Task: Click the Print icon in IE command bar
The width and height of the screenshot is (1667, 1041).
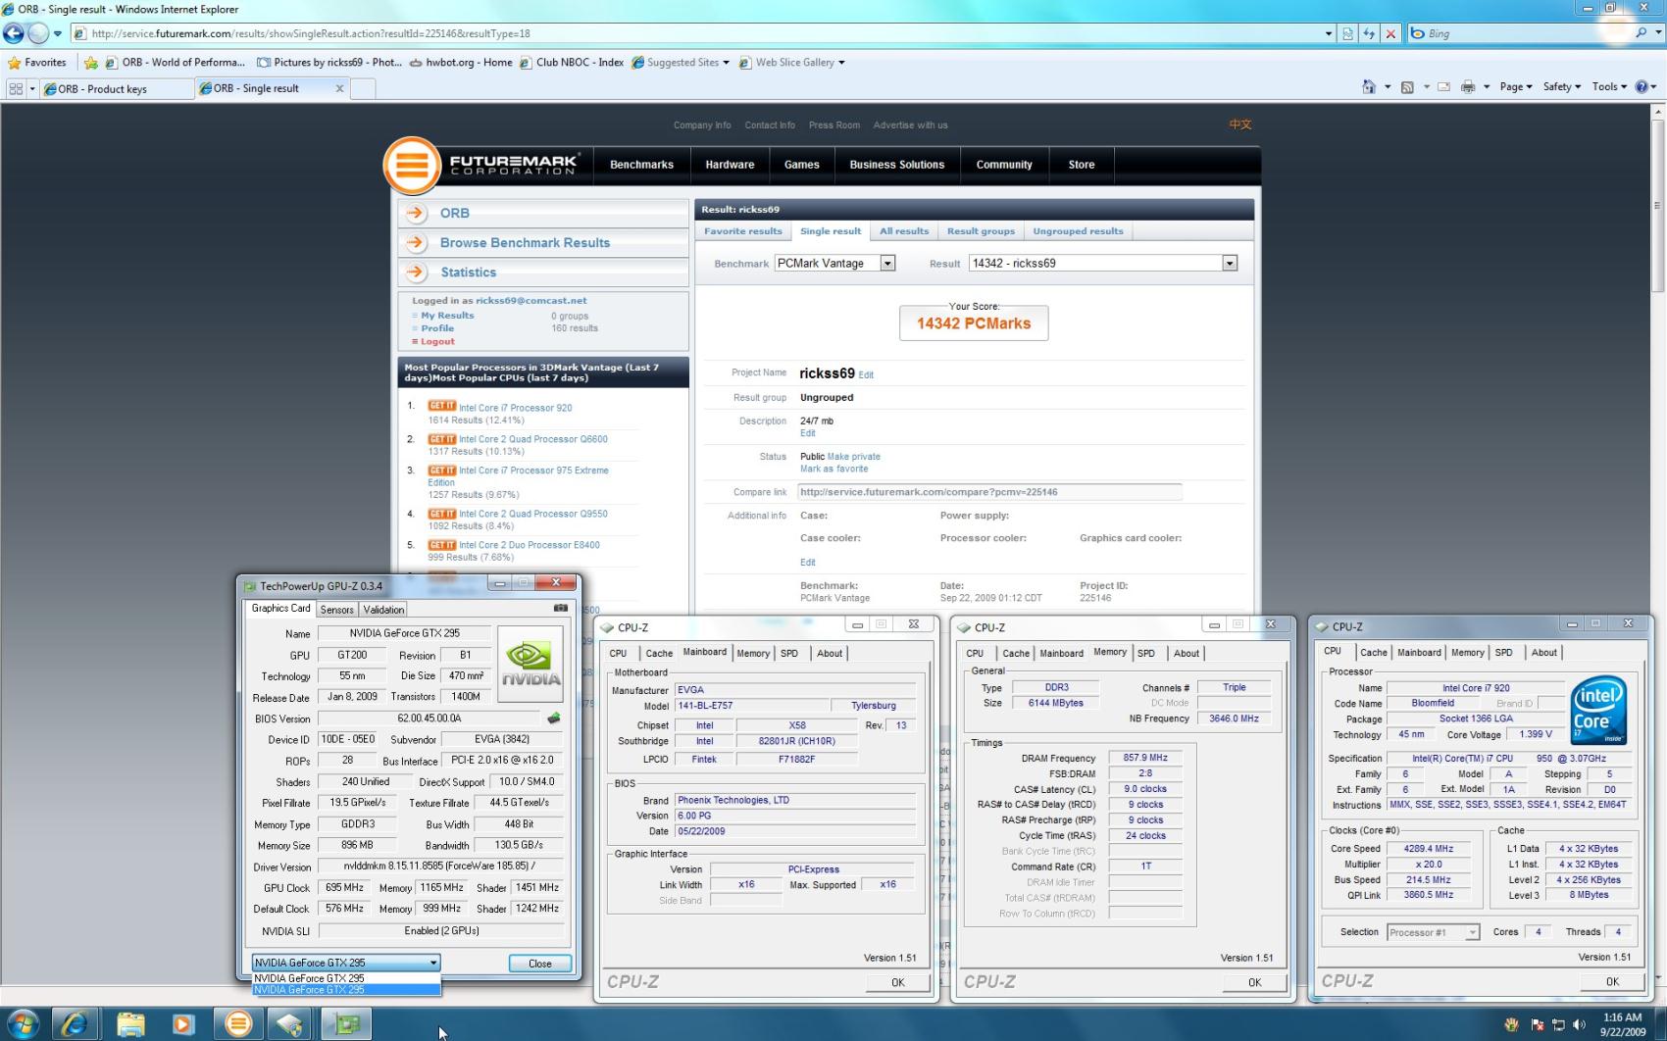Action: [x=1468, y=87]
